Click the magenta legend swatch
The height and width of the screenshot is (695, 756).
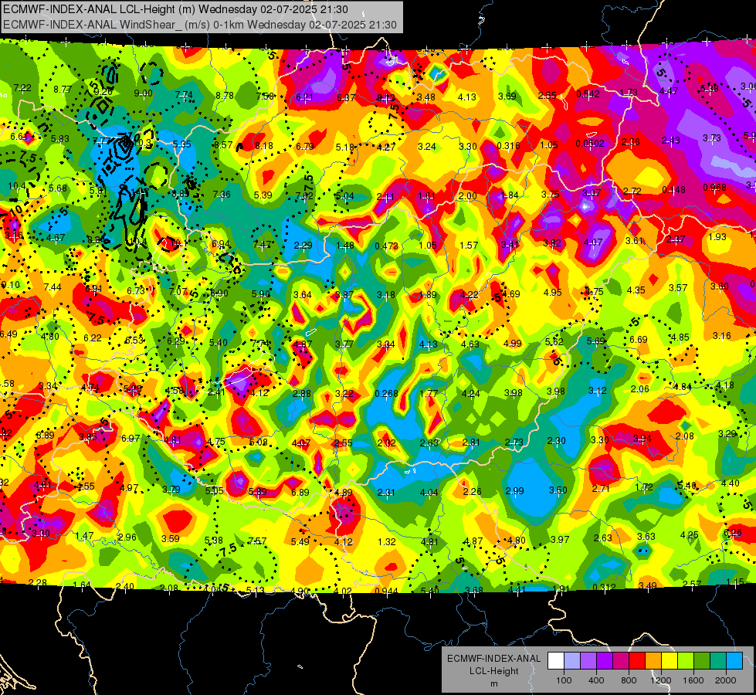(x=621, y=661)
